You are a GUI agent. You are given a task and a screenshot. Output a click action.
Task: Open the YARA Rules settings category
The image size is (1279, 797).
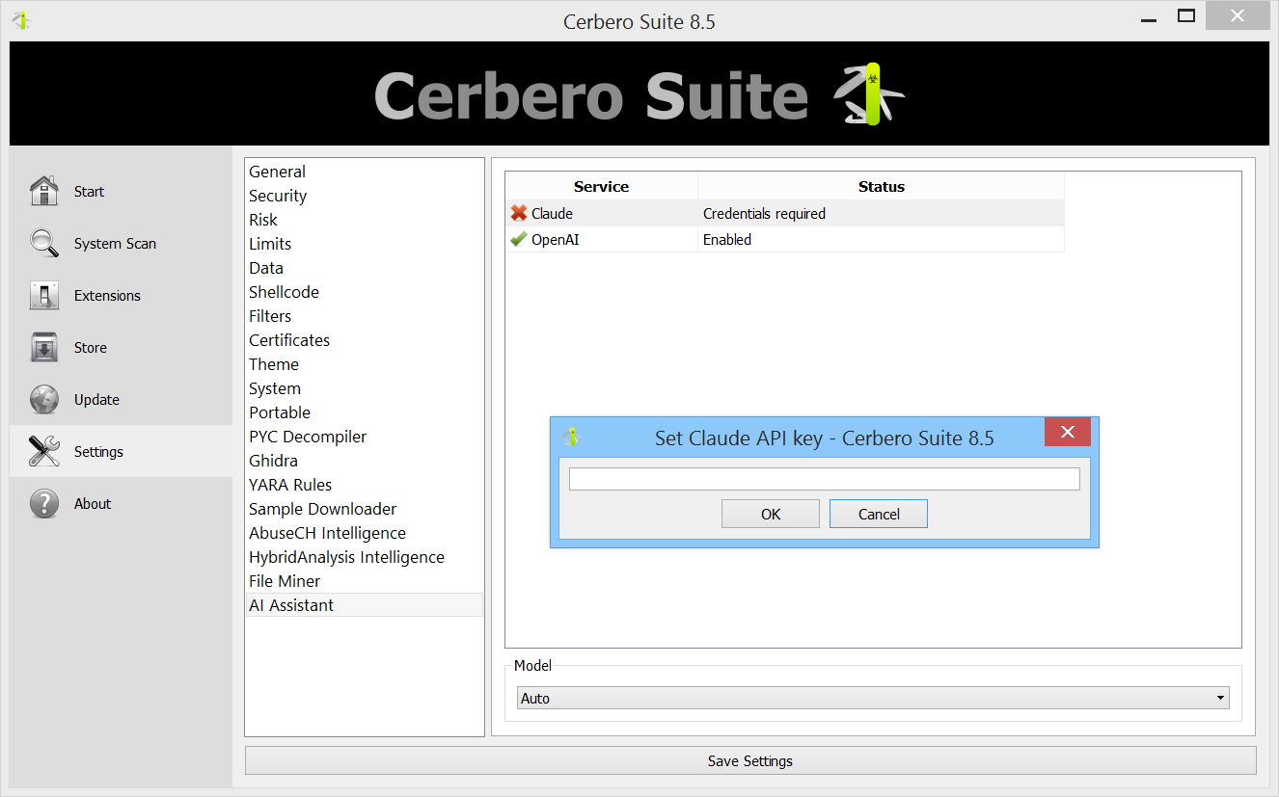290,485
